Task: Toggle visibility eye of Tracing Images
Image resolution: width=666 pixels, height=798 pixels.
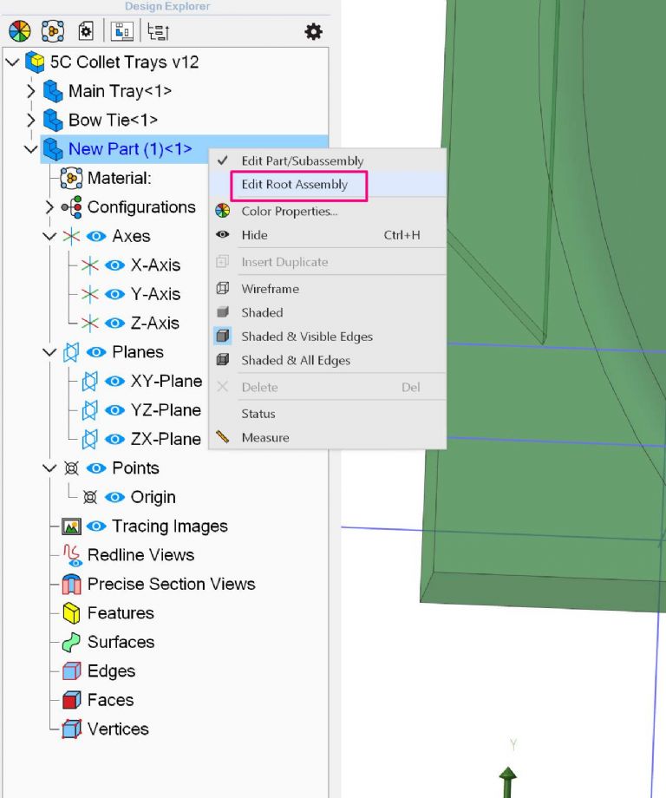Action: tap(96, 527)
